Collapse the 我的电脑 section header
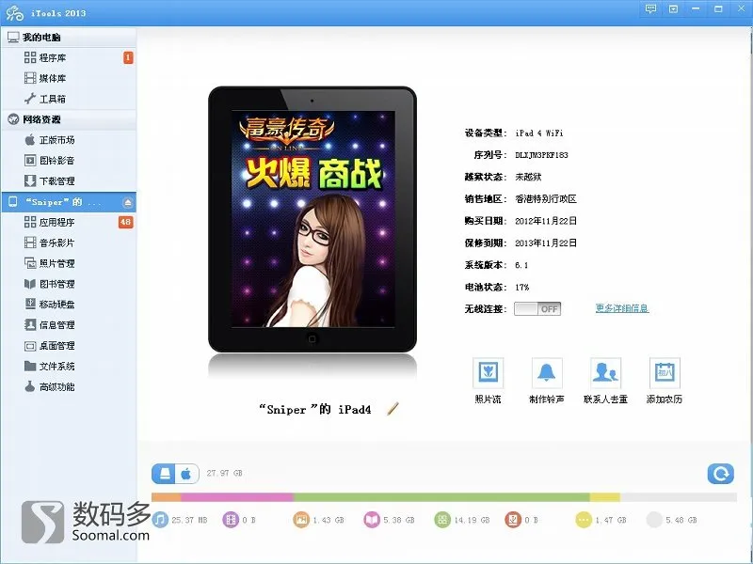Screen dimensions: 753x564 tap(68, 37)
